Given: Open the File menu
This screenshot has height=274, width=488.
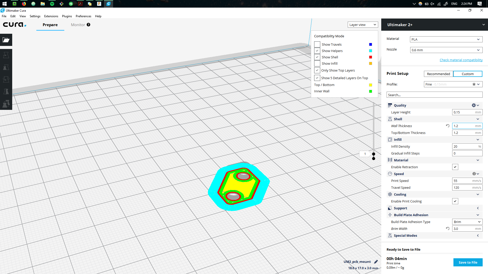Looking at the screenshot, I should [x=4, y=16].
